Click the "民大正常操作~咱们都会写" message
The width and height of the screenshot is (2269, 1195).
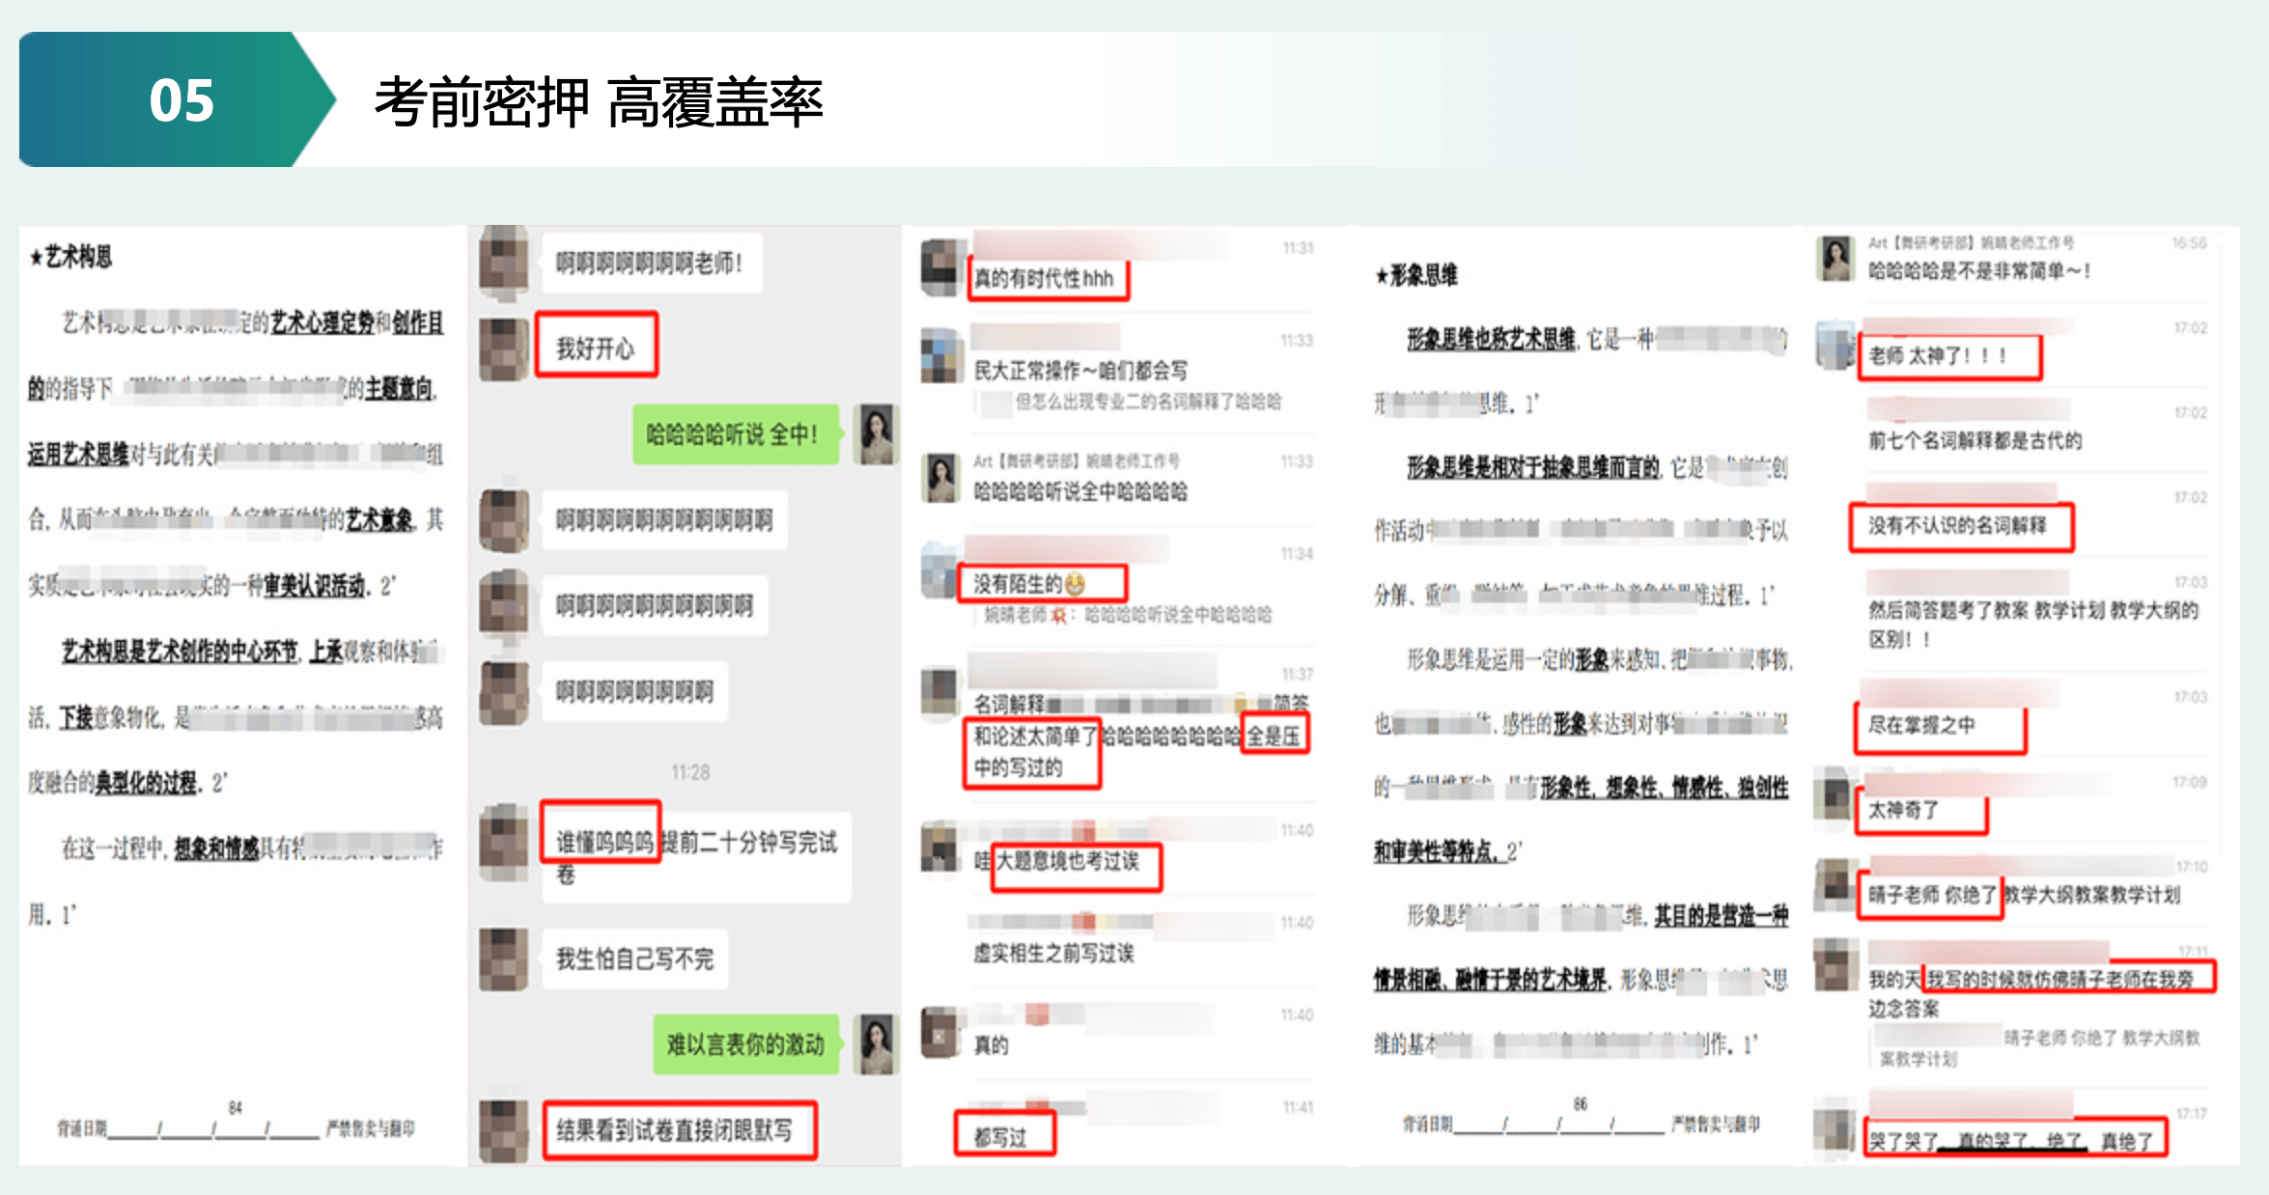1080,371
